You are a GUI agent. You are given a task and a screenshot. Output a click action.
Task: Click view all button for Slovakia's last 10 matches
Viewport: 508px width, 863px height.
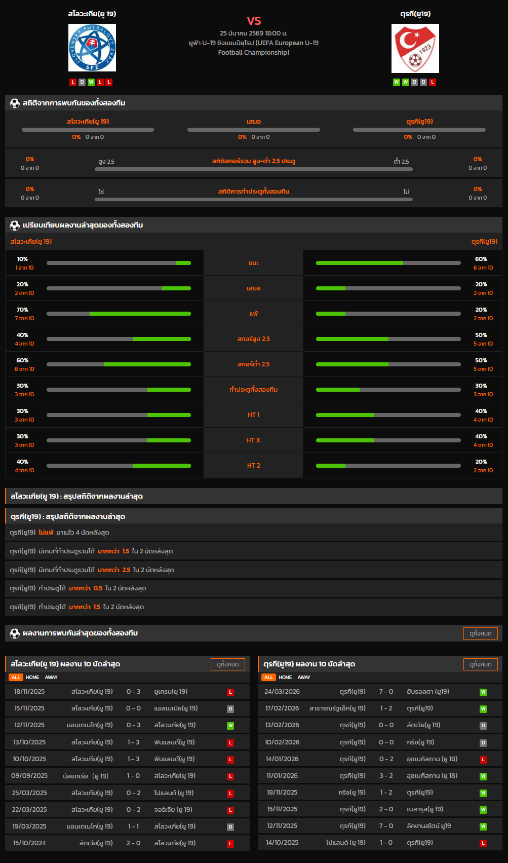(227, 664)
